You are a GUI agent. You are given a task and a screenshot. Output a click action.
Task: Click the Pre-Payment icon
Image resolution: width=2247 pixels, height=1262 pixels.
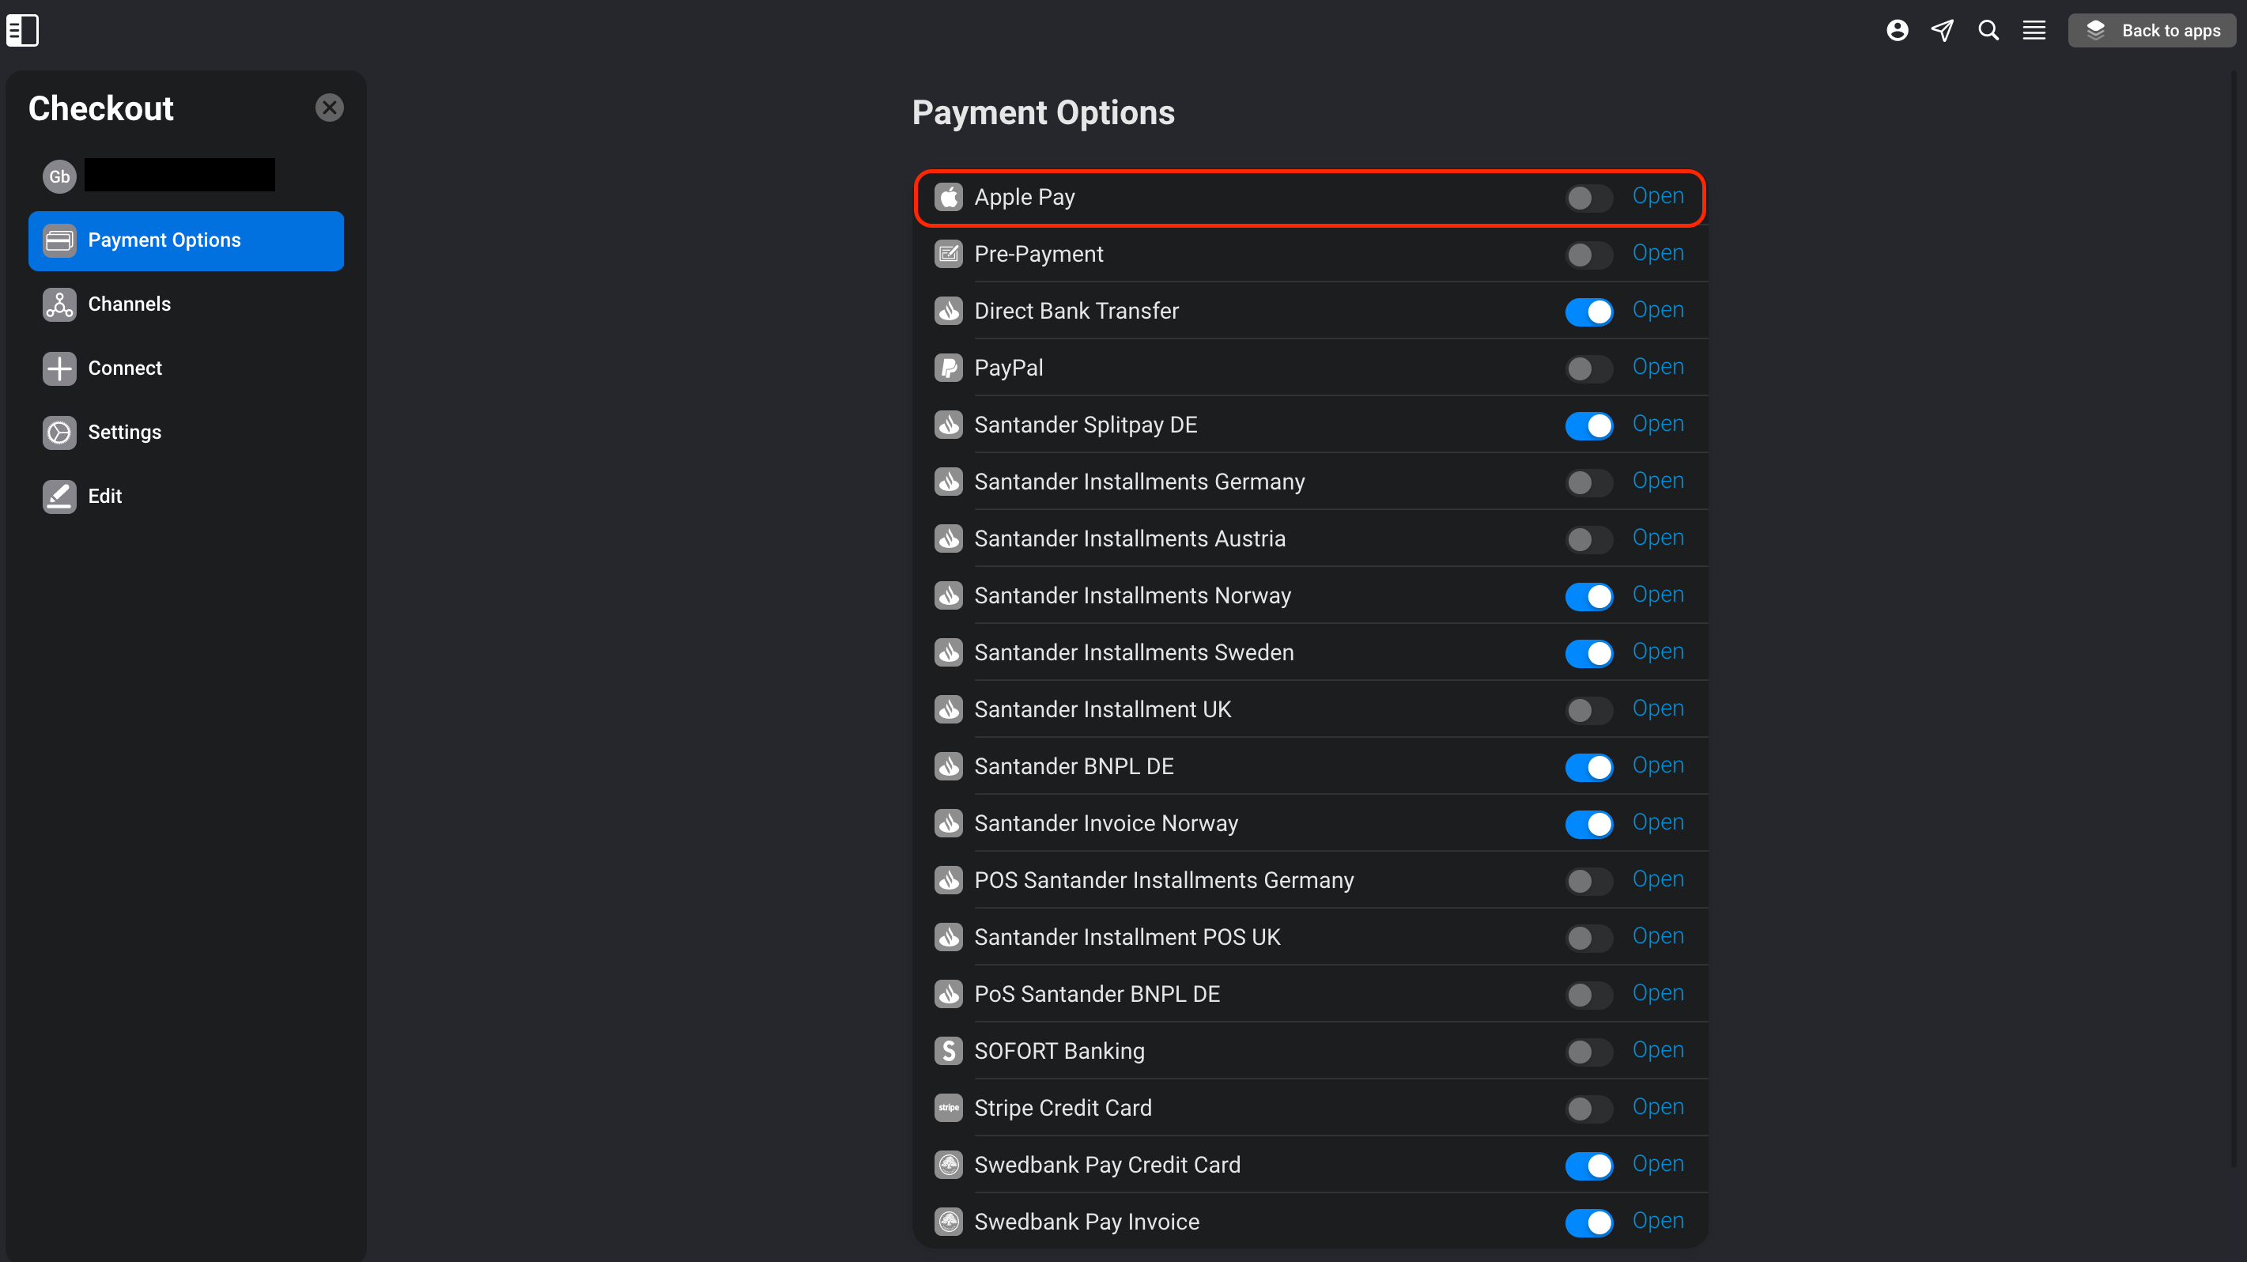tap(948, 254)
